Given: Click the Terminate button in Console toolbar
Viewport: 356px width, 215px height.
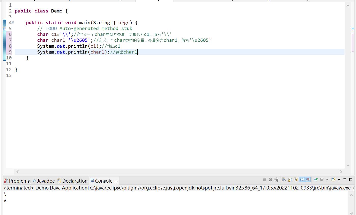Looking at the screenshot, I should point(265,180).
